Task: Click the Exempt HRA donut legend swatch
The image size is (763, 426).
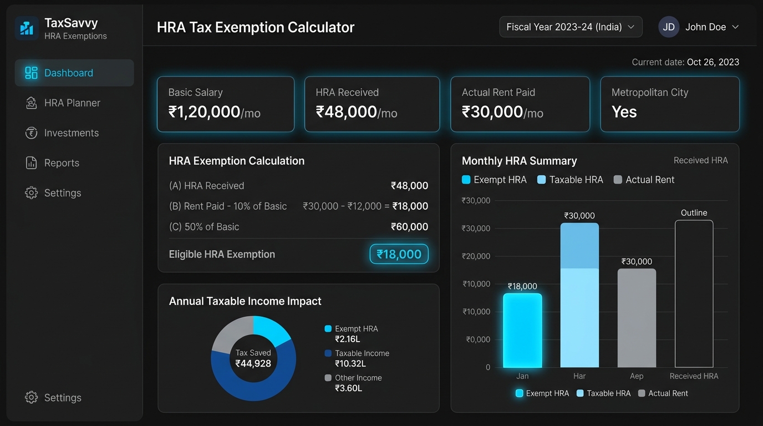Action: pos(328,329)
